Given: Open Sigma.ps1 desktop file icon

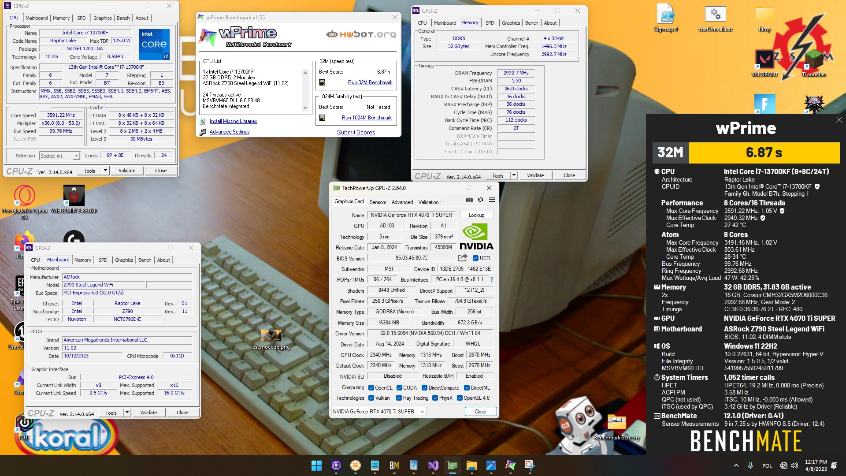Looking at the screenshot, I should [666, 18].
